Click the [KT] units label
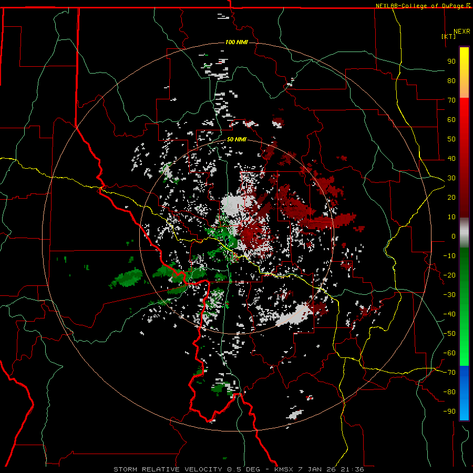The image size is (473, 473). pos(449,36)
